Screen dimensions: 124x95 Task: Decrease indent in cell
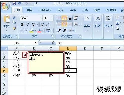(59, 30)
